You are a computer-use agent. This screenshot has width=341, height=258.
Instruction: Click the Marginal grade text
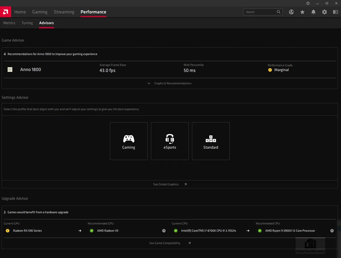click(282, 70)
